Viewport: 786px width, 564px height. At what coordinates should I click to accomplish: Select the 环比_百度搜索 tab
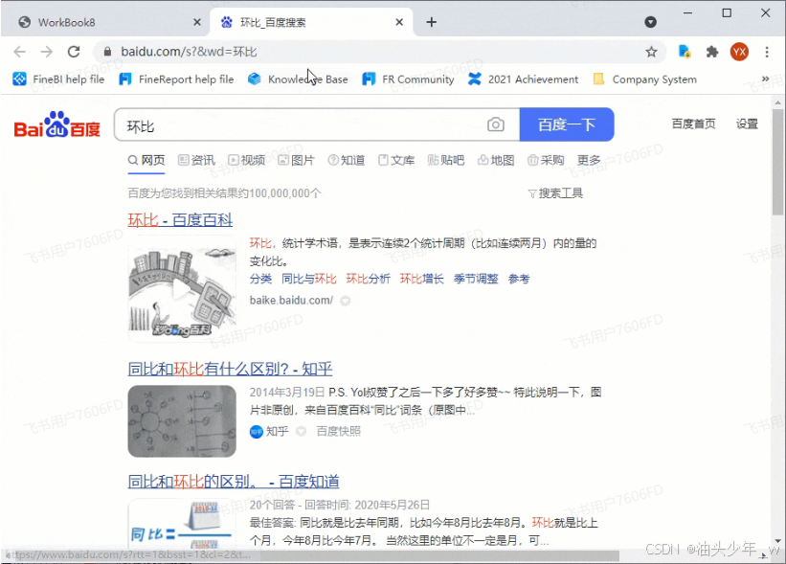coord(311,22)
